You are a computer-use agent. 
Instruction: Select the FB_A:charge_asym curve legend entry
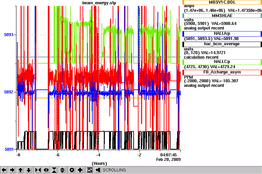222,72
